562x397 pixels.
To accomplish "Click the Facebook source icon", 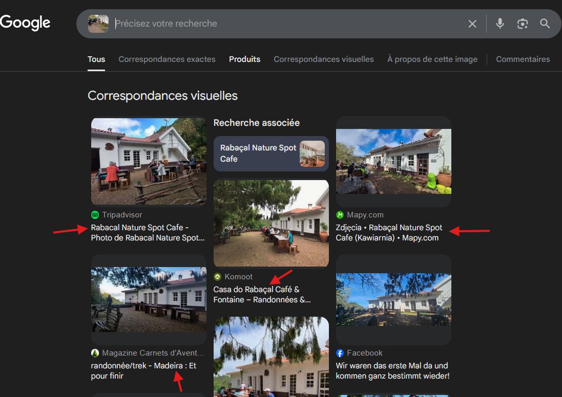I will (x=340, y=353).
